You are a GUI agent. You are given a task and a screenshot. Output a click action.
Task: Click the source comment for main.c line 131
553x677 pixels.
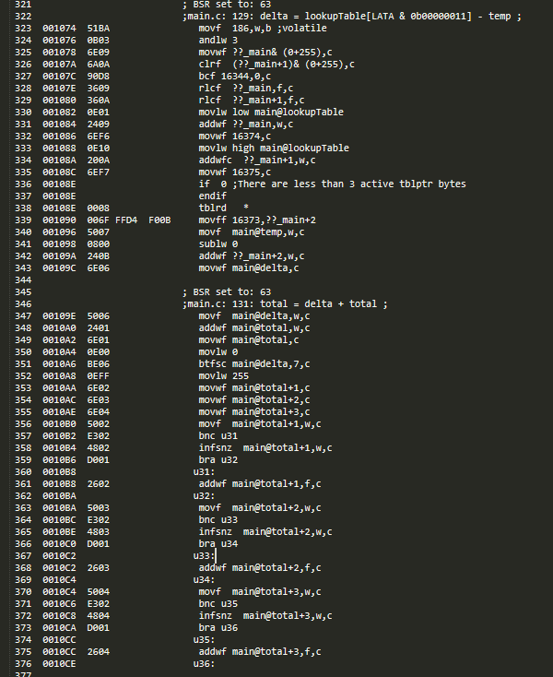pos(285,304)
